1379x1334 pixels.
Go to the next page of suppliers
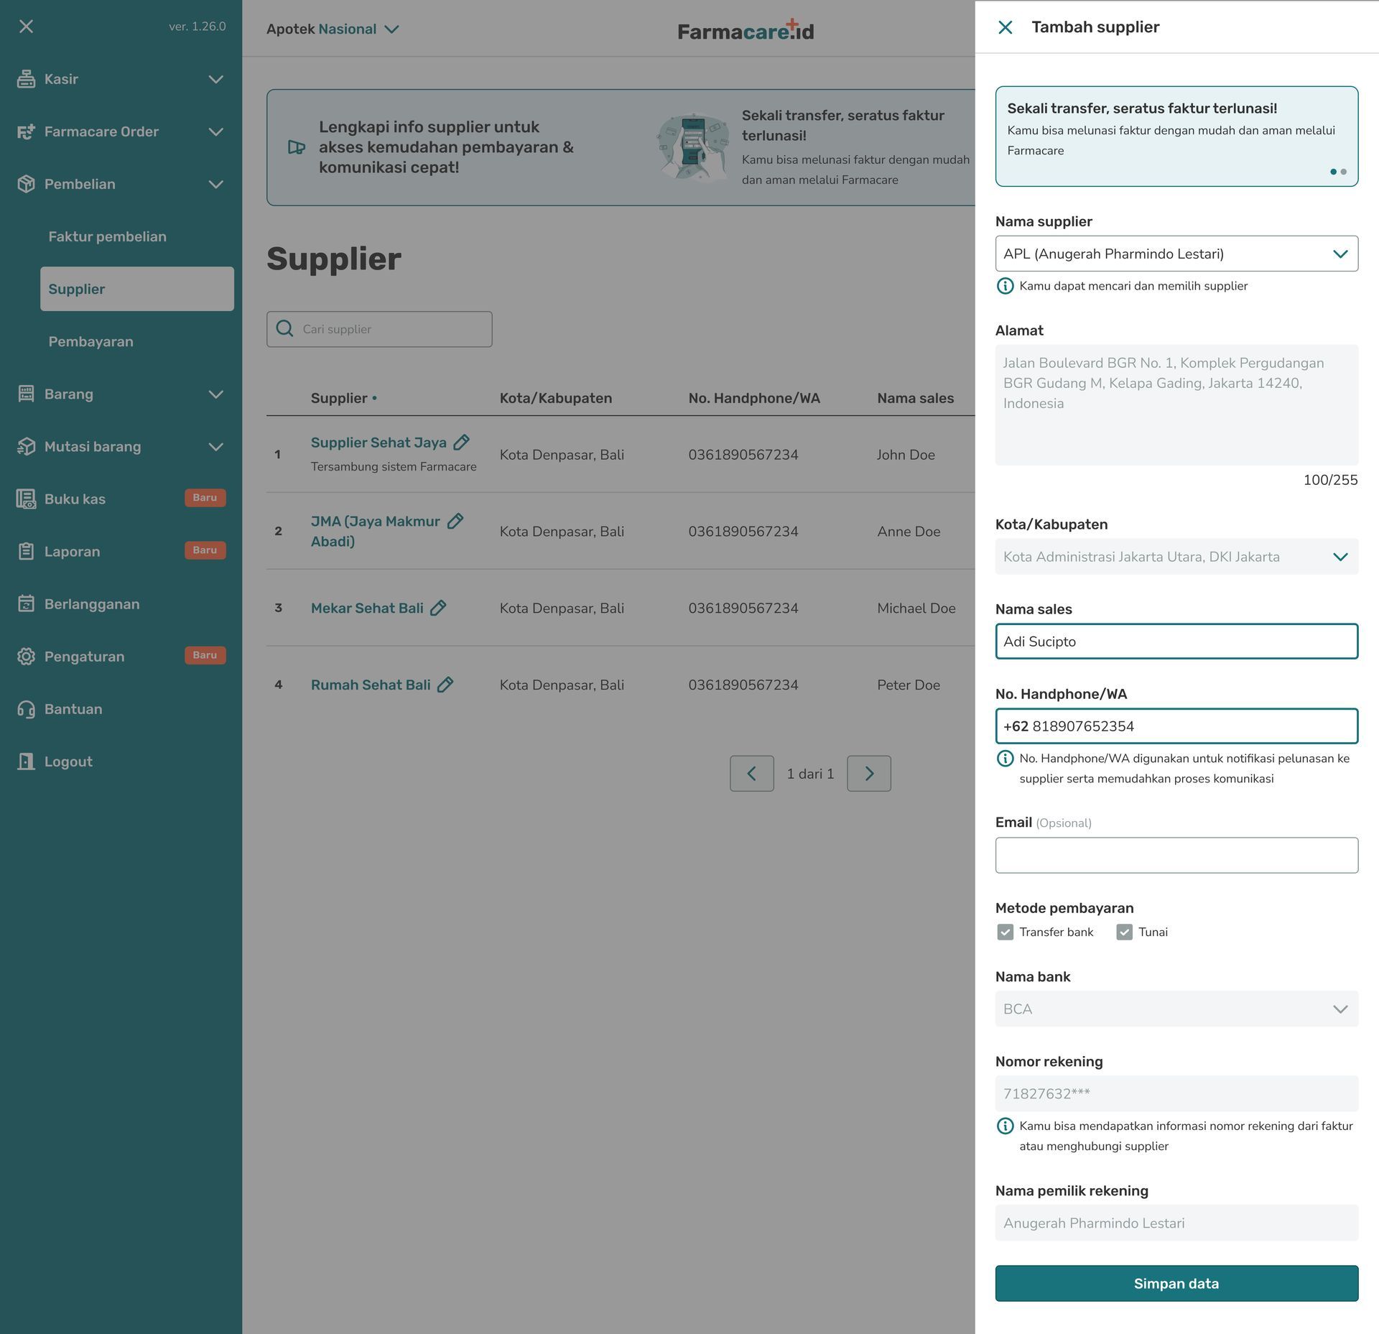[x=868, y=773]
